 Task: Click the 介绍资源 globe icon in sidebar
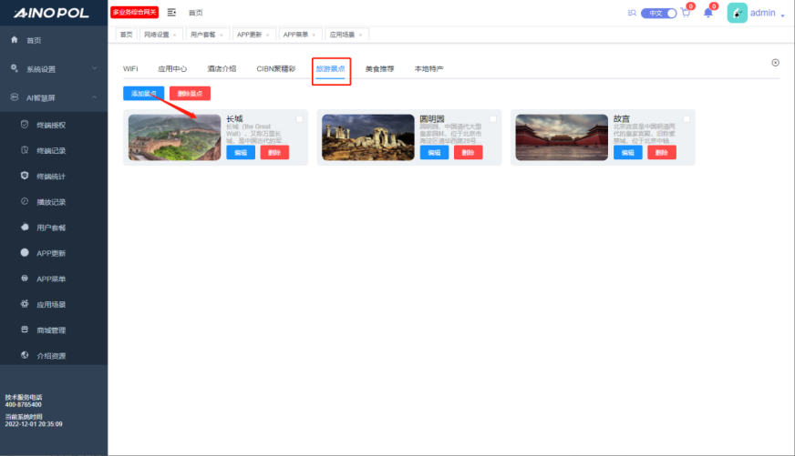(x=26, y=355)
